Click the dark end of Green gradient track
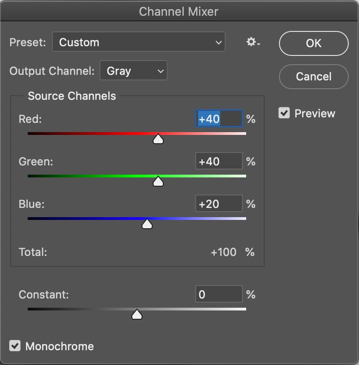 click(x=31, y=176)
